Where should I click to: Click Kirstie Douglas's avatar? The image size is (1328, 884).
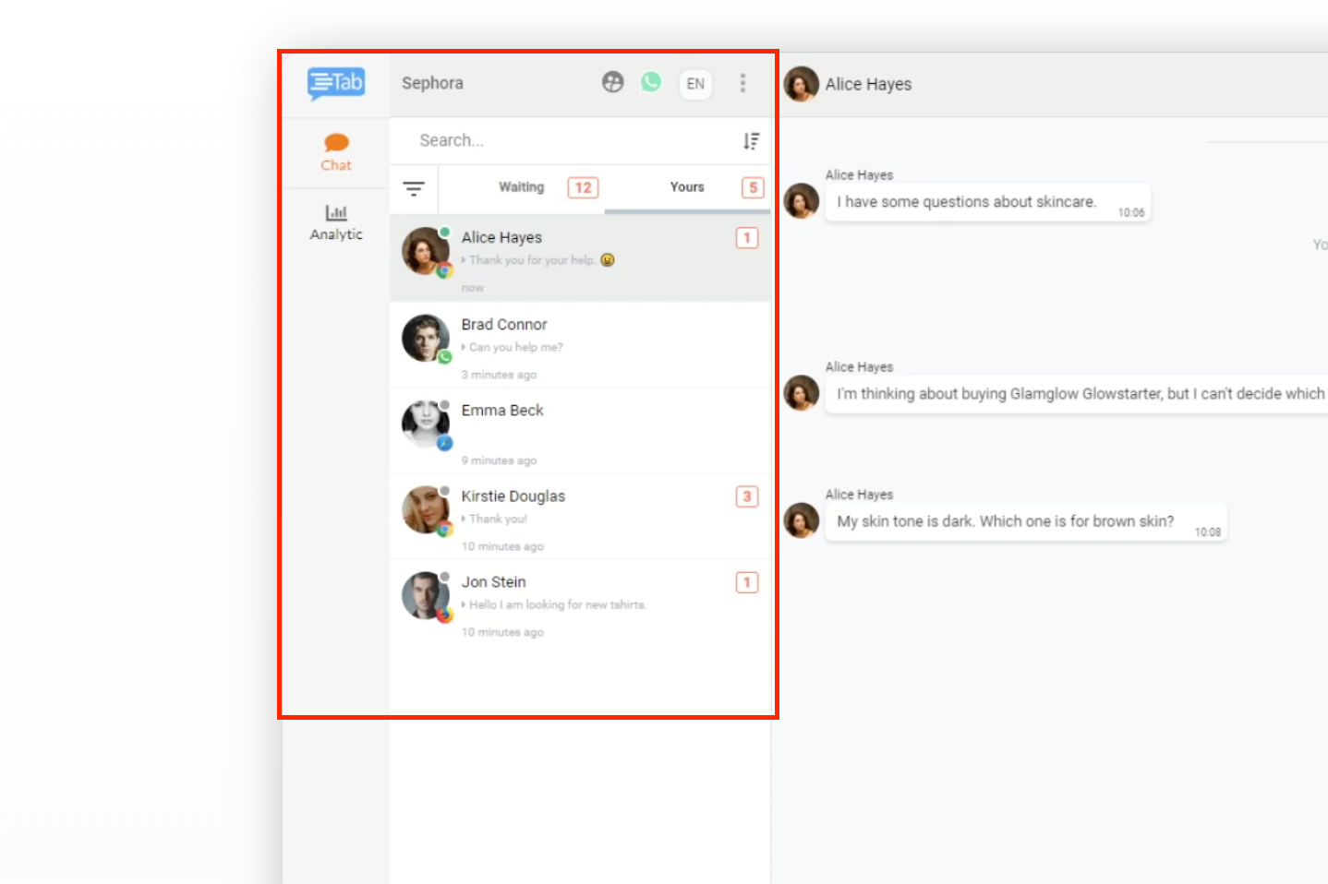coord(425,509)
